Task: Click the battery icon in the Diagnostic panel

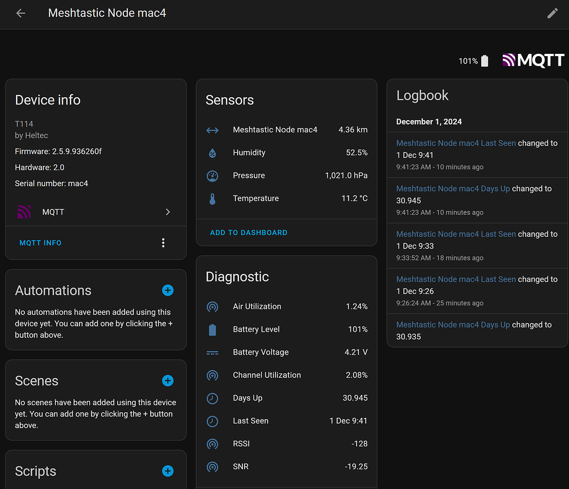Action: [213, 330]
